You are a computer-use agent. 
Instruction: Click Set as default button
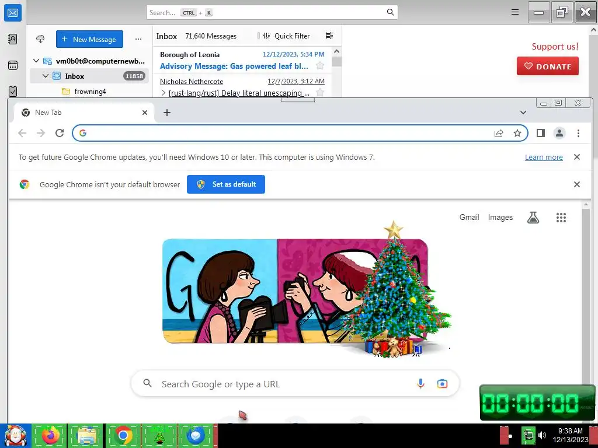tap(226, 184)
